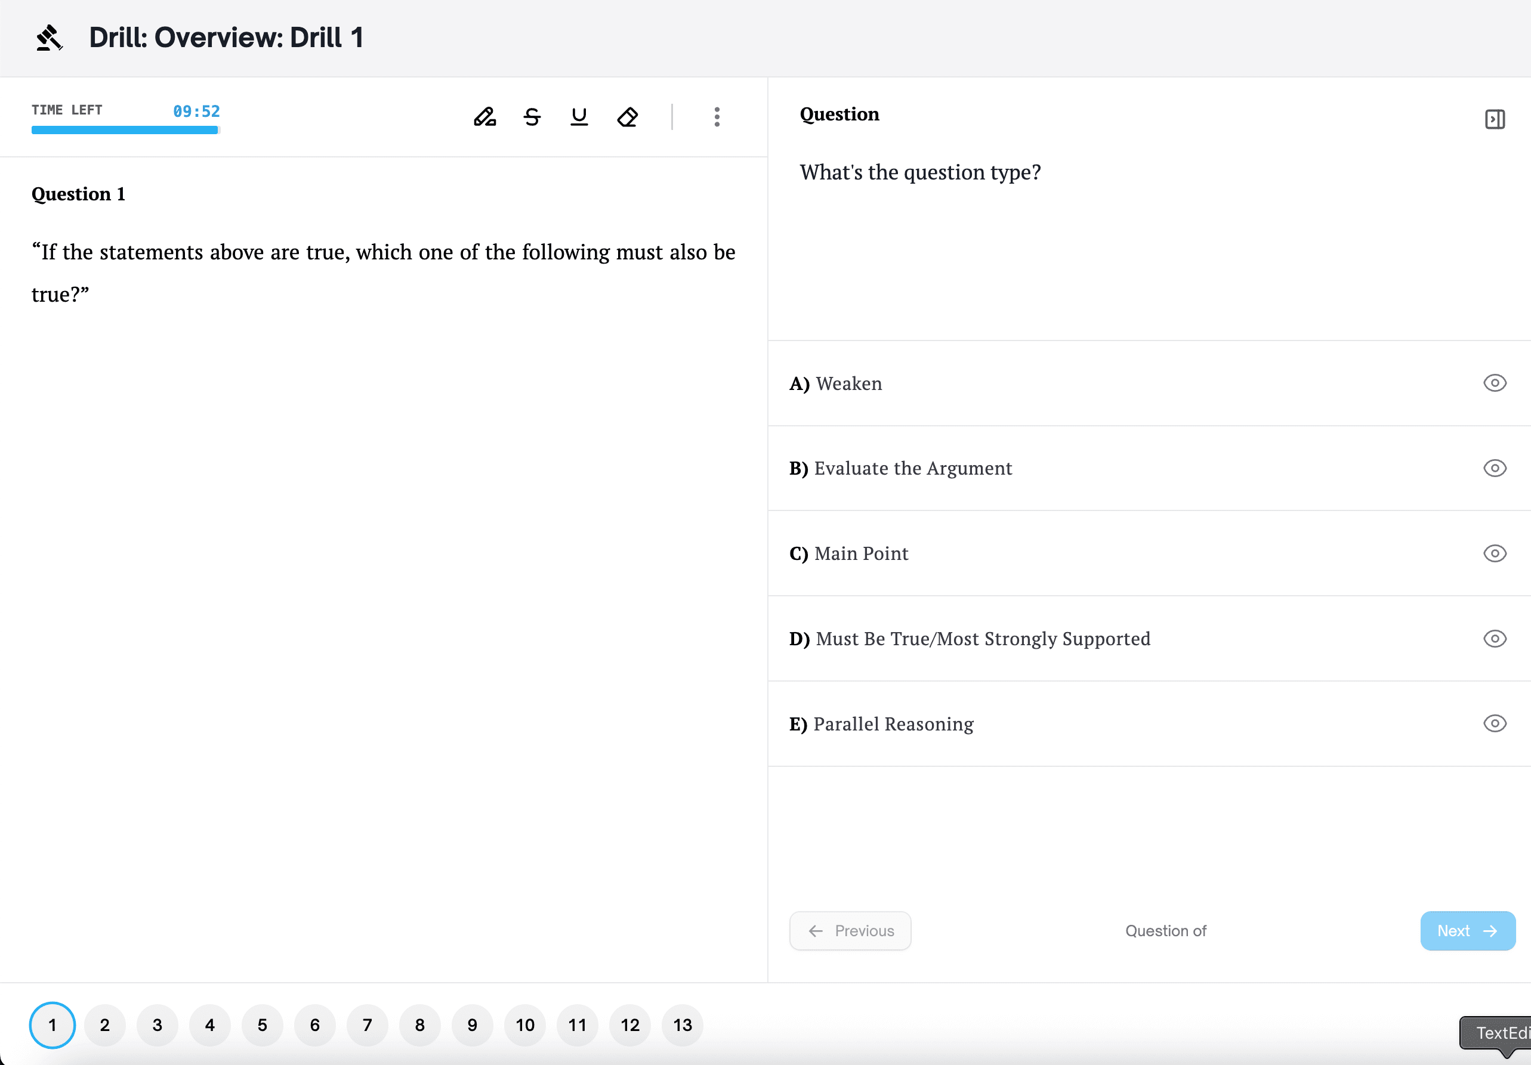Collapse the question side panel
The height and width of the screenshot is (1065, 1531).
tap(1495, 119)
